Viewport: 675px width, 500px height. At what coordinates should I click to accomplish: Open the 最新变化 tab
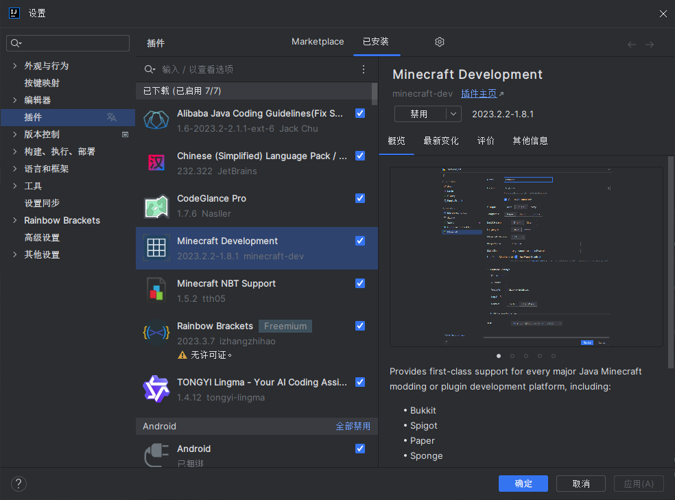click(x=441, y=141)
